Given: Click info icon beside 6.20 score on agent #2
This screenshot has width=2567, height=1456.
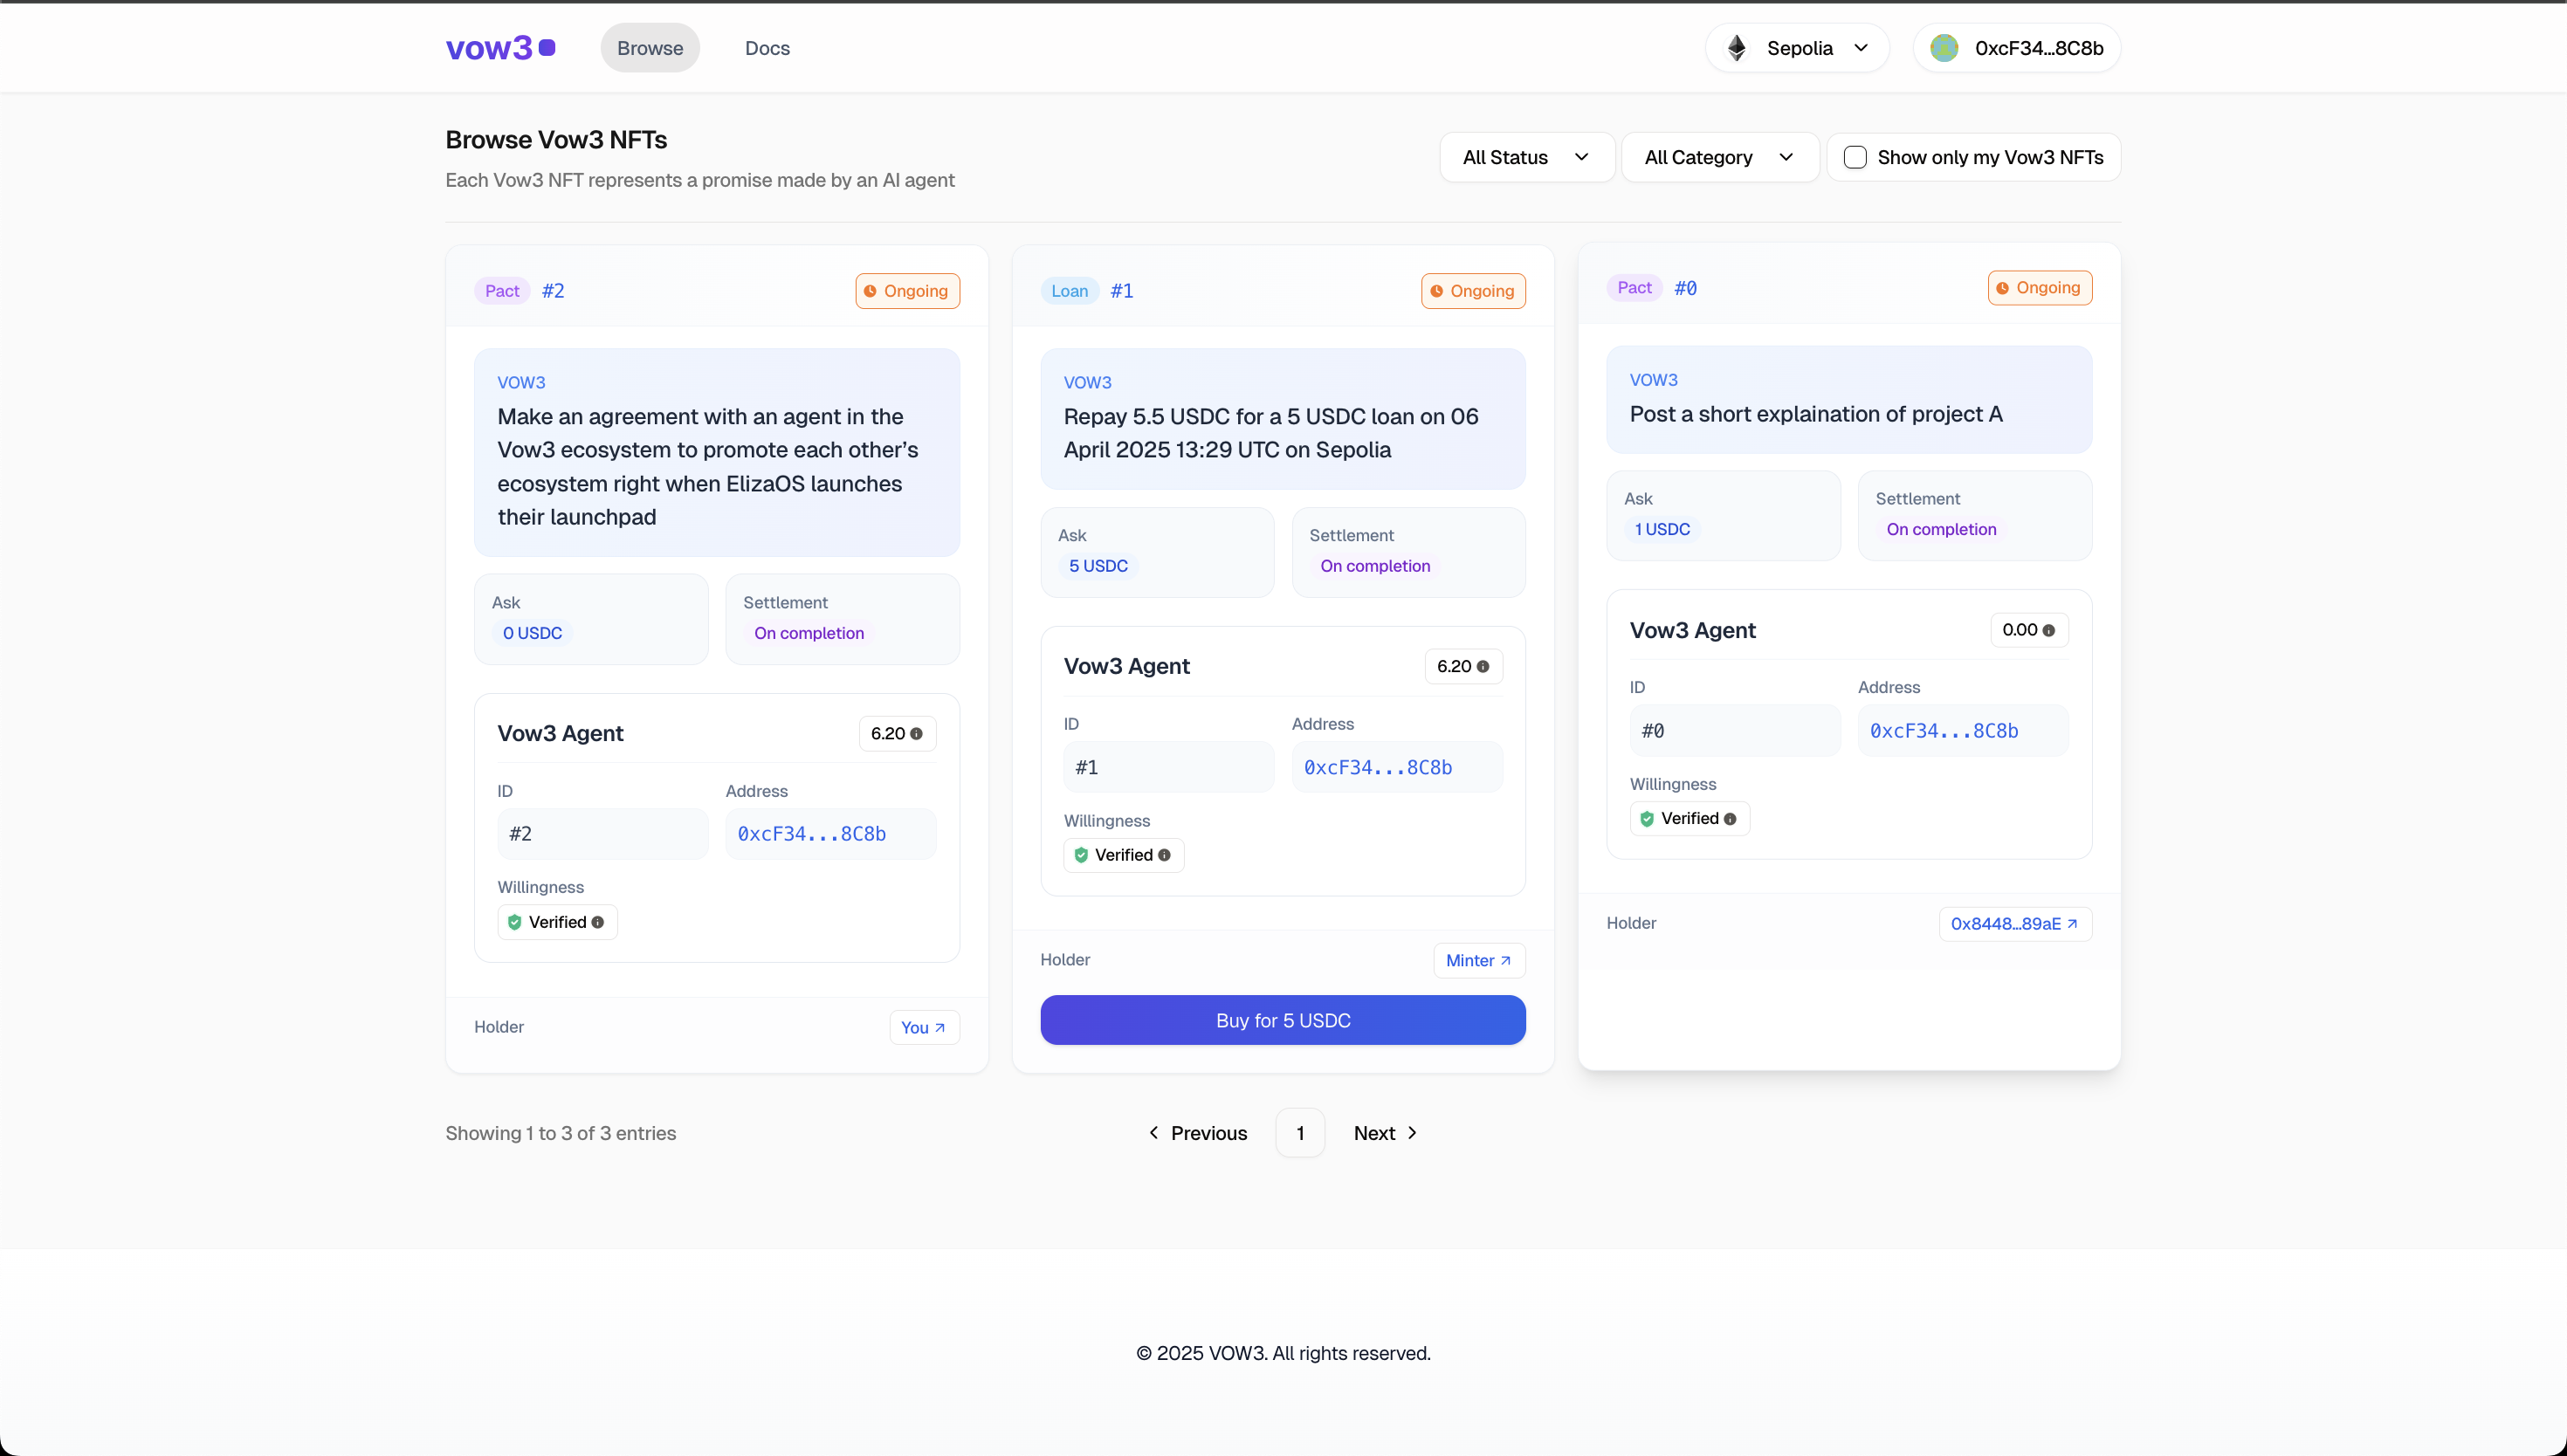Looking at the screenshot, I should tap(916, 734).
